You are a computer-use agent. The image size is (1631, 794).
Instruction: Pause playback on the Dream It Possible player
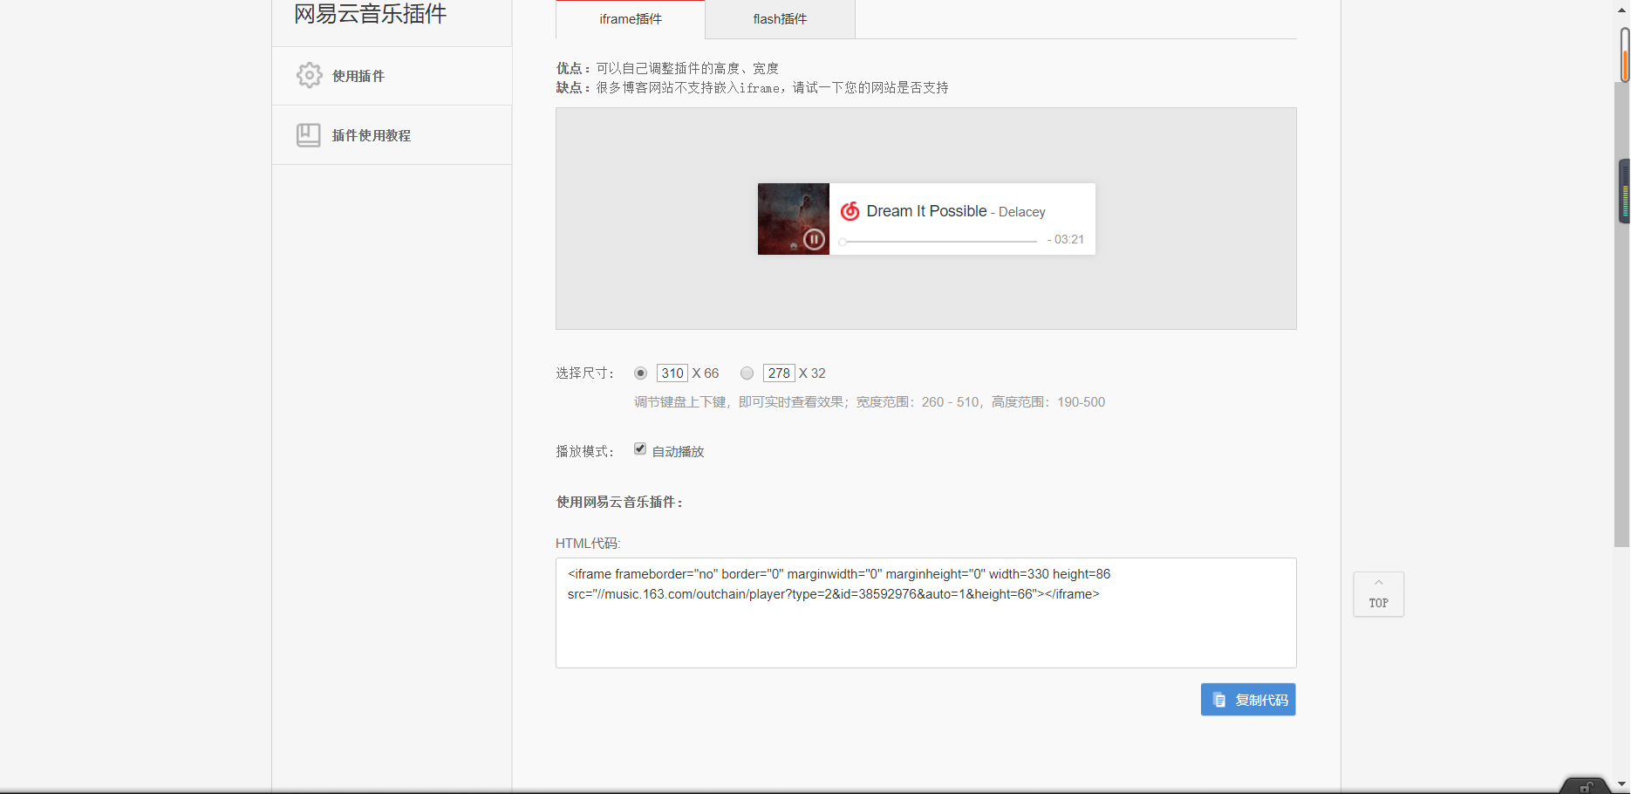tap(814, 239)
